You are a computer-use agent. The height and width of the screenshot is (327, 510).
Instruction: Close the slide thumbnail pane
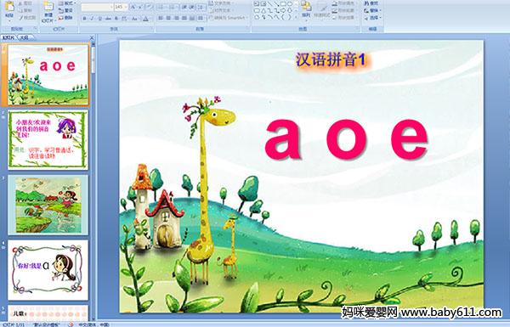click(x=92, y=38)
